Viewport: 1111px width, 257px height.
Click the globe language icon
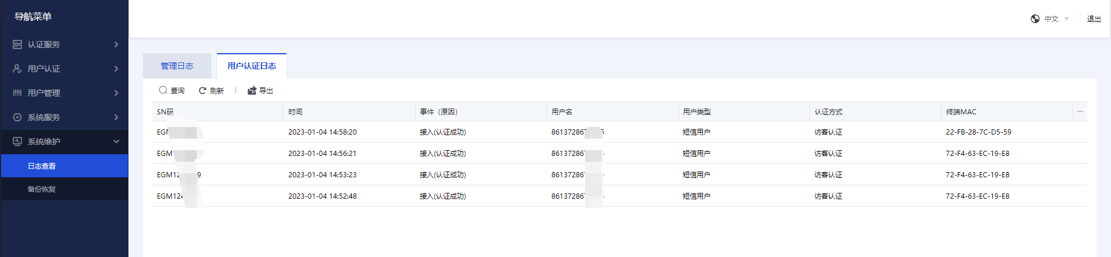(x=1035, y=19)
